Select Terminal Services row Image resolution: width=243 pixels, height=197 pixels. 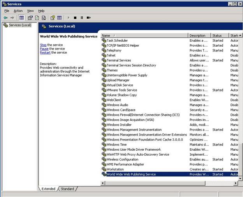pyautogui.click(x=170, y=60)
